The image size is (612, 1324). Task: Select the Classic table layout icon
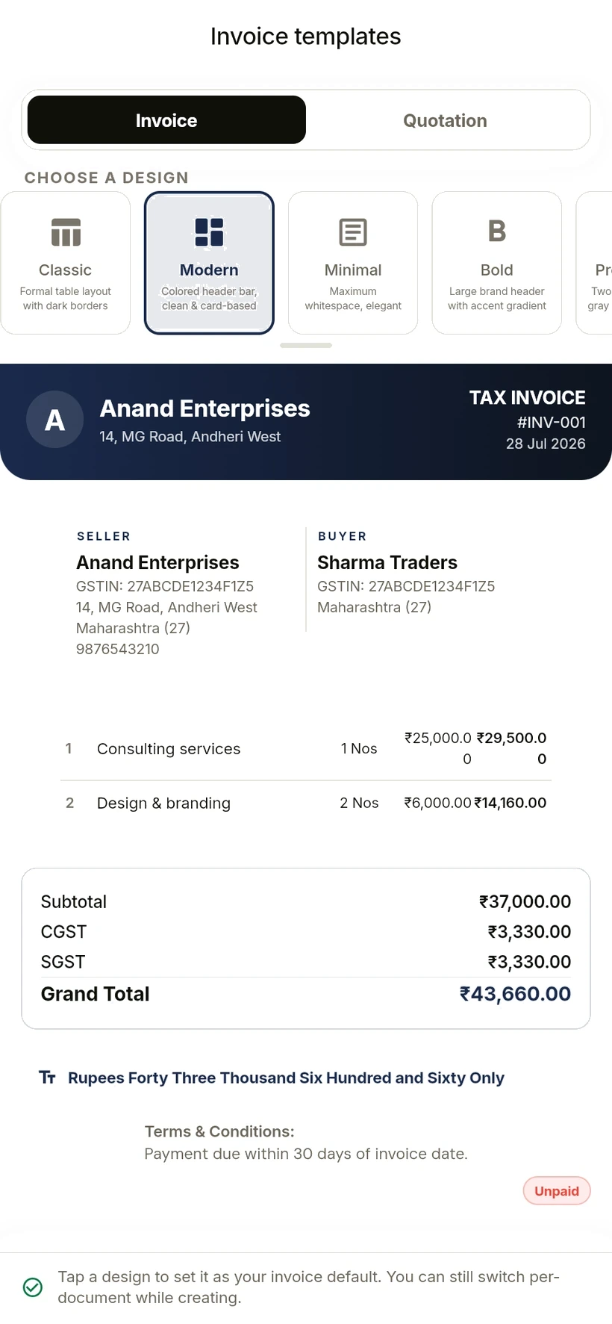click(x=66, y=231)
